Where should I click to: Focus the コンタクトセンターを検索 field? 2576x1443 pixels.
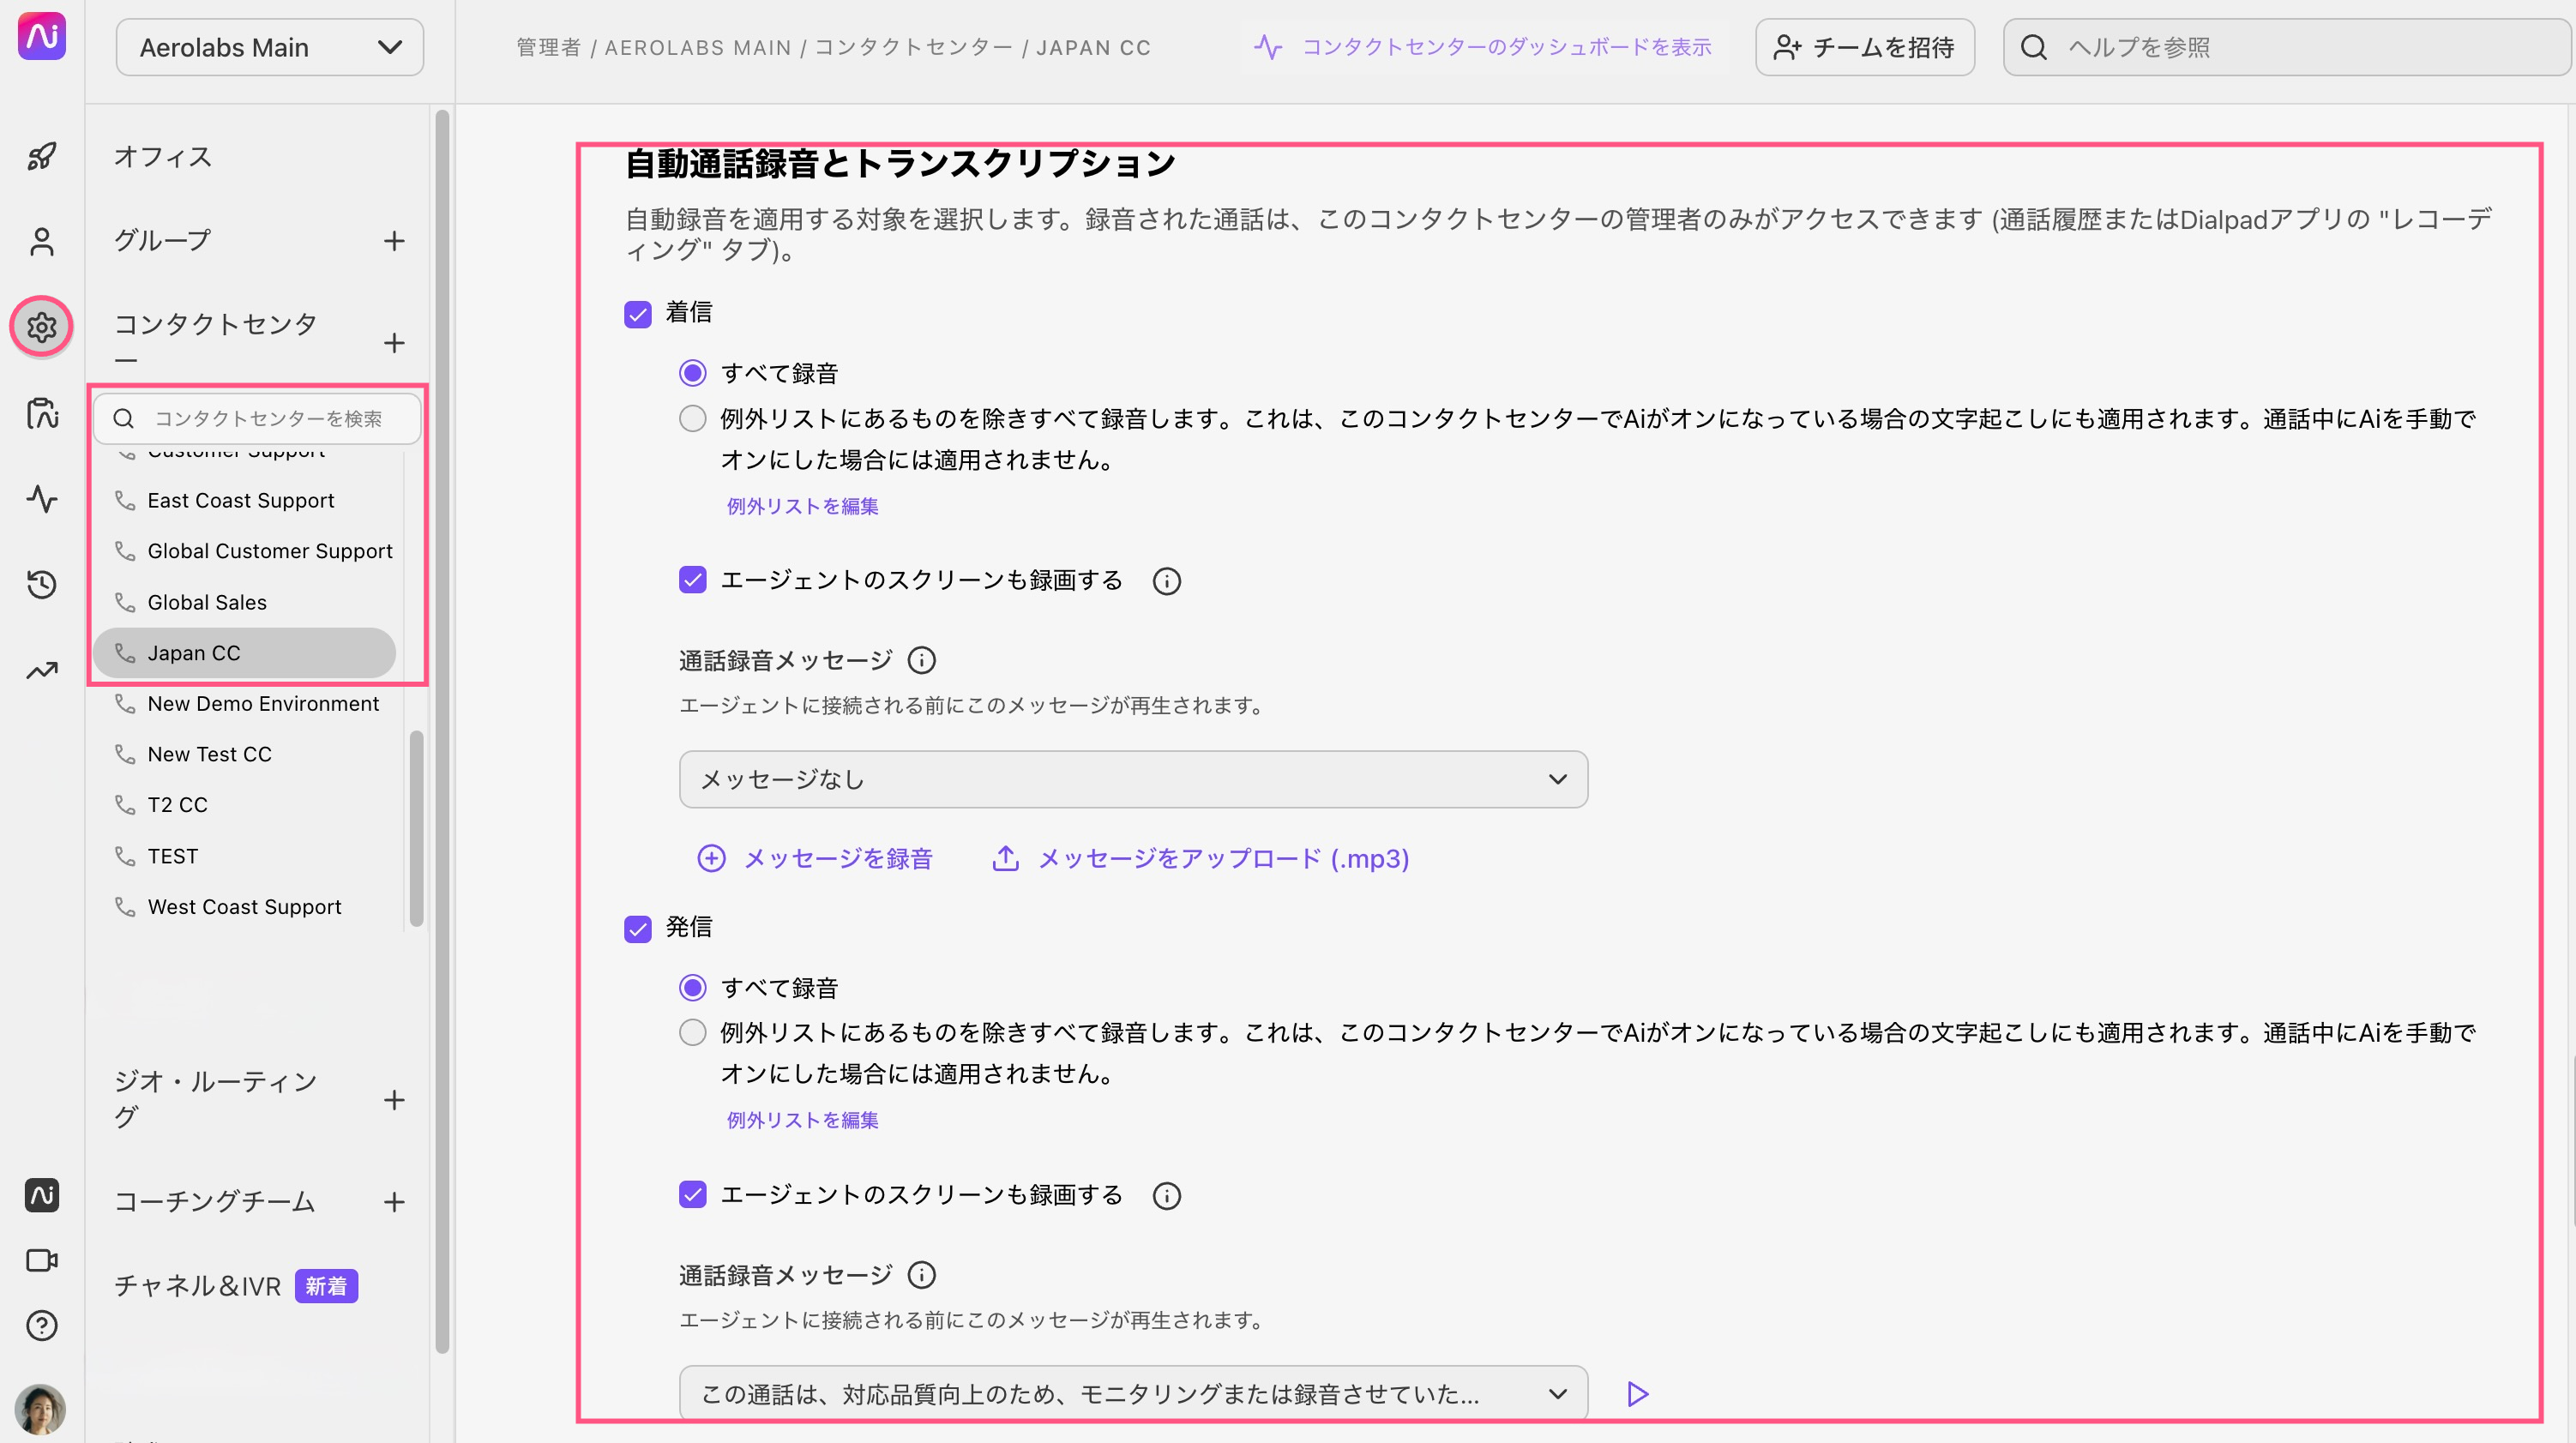pyautogui.click(x=257, y=418)
